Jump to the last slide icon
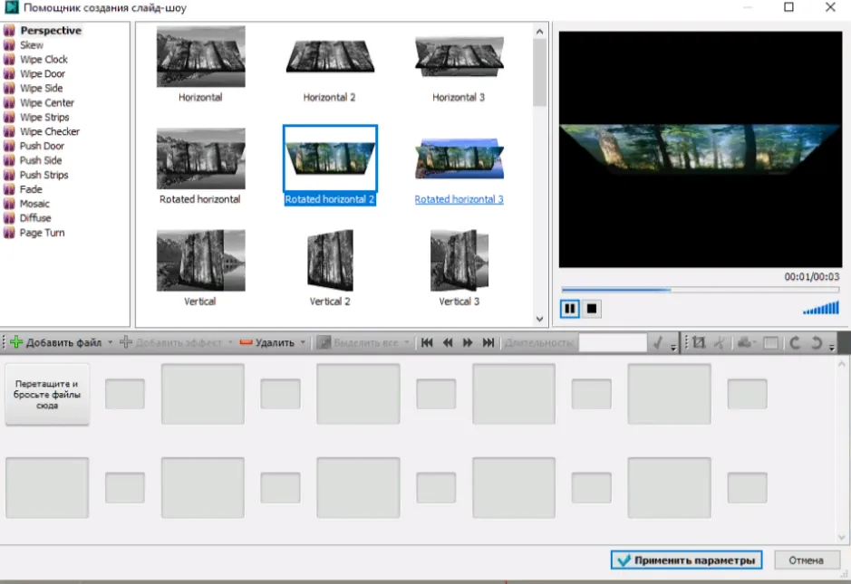Viewport: 851px width, 584px height. [x=488, y=342]
